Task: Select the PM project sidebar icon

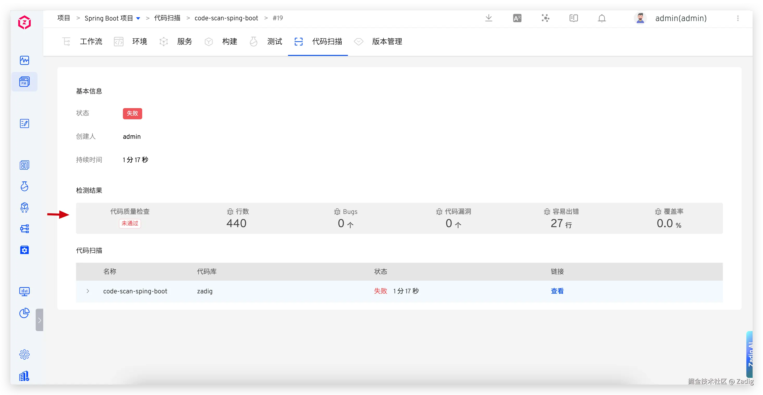Action: click(24, 82)
